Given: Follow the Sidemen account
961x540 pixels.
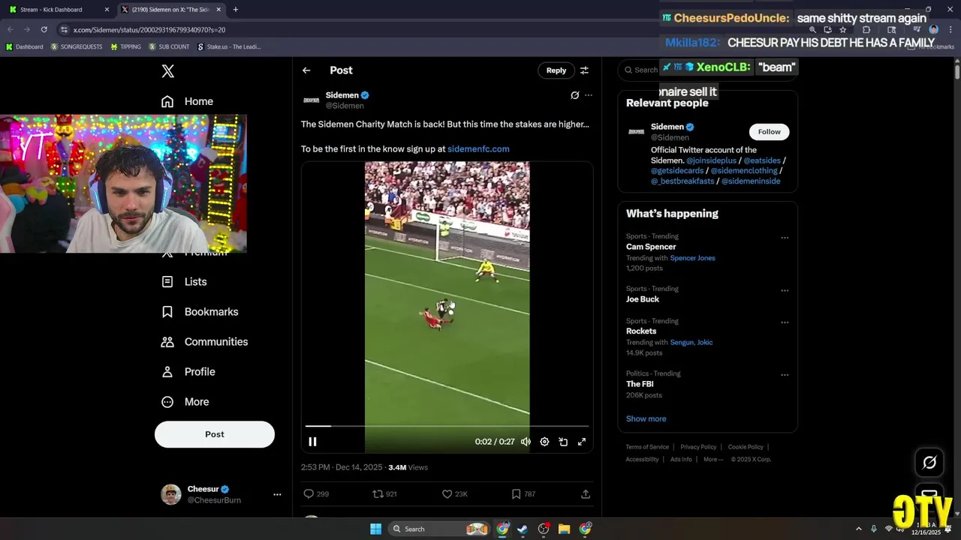Looking at the screenshot, I should click(769, 132).
